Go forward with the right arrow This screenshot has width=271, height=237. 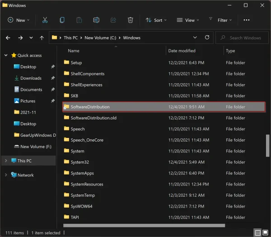(20, 38)
